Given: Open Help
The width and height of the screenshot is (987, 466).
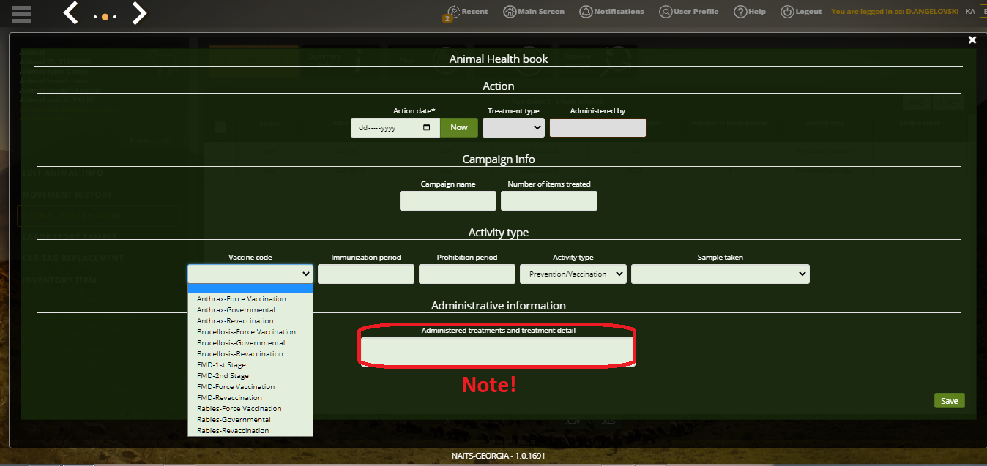Looking at the screenshot, I should (x=750, y=12).
